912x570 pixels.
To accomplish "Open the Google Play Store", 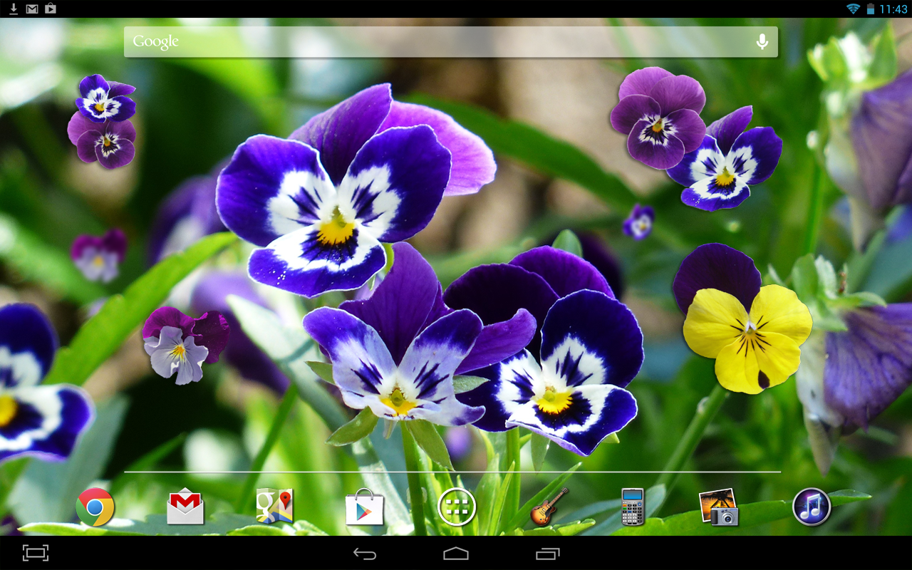I will point(365,507).
